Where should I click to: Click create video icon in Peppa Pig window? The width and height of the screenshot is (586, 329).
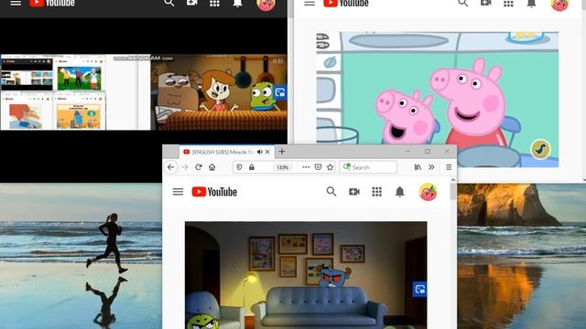[x=485, y=4]
